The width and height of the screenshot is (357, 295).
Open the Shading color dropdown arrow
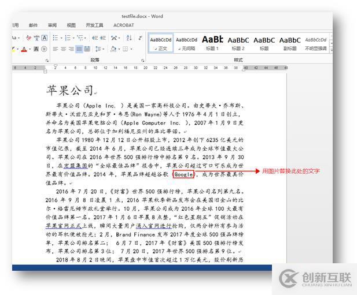coord(119,49)
